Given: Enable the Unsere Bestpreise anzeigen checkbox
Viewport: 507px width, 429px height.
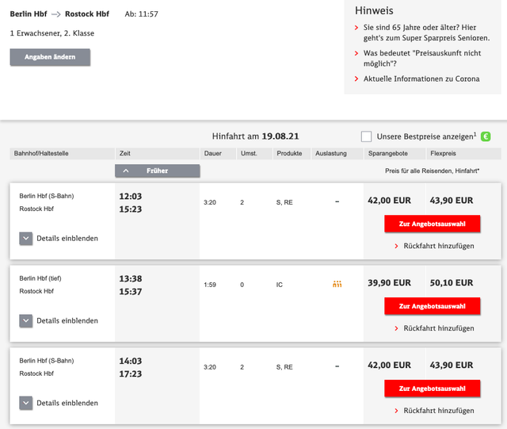Looking at the screenshot, I should (366, 136).
